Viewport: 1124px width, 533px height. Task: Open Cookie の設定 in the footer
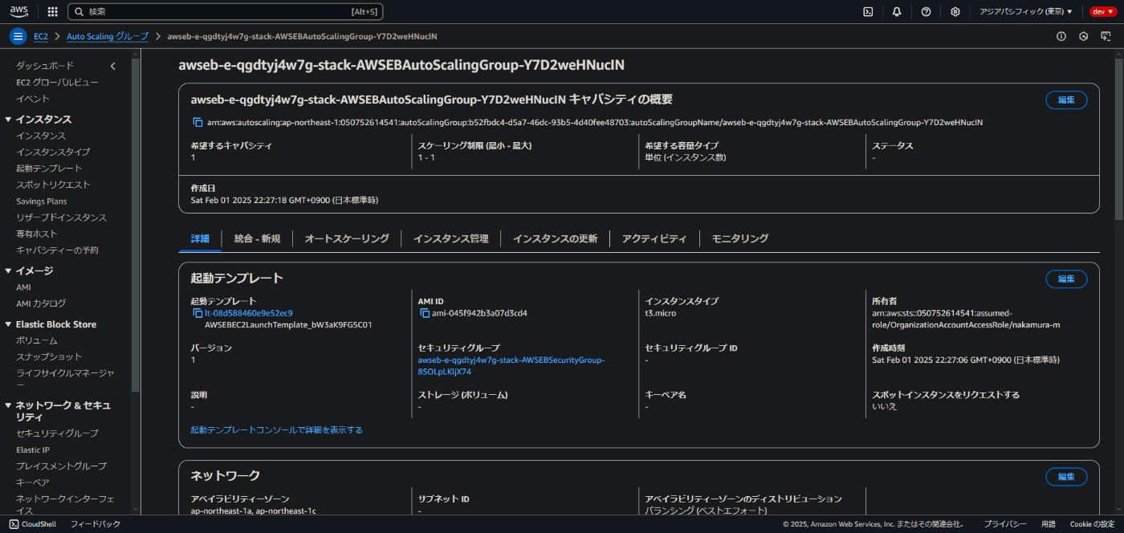(1091, 524)
